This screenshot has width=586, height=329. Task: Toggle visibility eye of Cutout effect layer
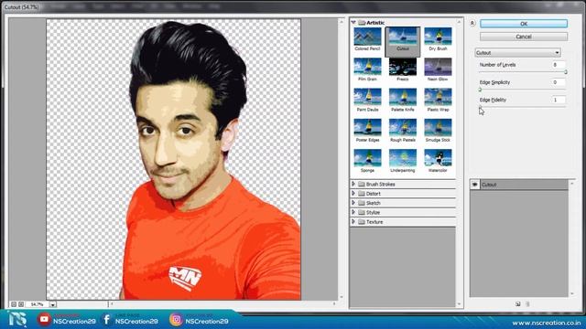coord(474,185)
